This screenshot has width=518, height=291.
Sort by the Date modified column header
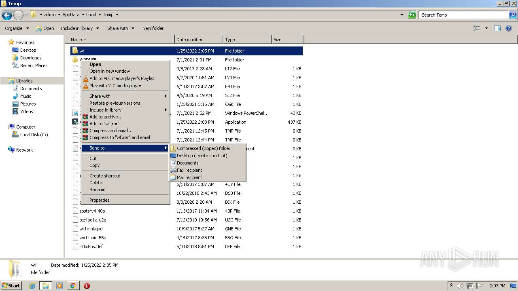(199, 40)
